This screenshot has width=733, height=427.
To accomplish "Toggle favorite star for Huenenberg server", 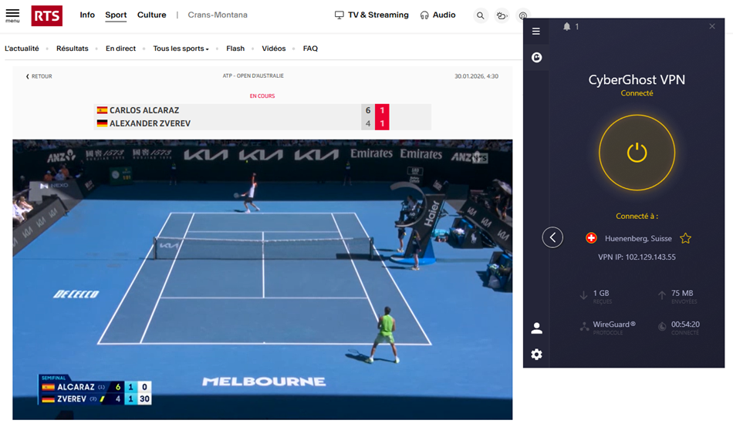I will (x=685, y=238).
